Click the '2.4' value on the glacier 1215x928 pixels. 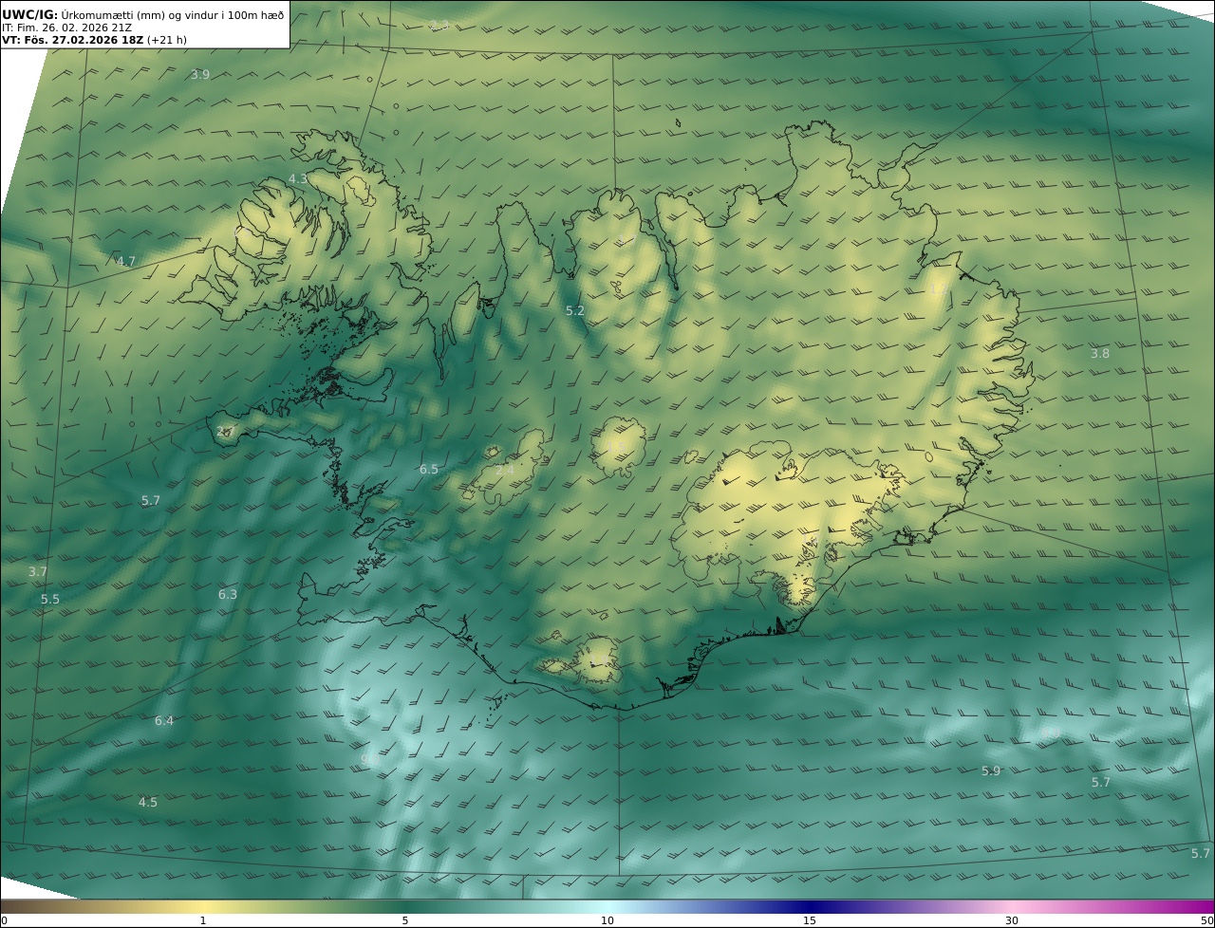505,470
